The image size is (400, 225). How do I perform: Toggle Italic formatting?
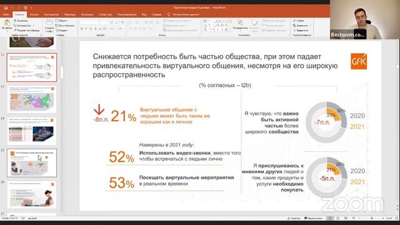coord(86,29)
